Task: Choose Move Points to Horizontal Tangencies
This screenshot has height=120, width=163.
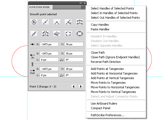Action: click(x=116, y=87)
